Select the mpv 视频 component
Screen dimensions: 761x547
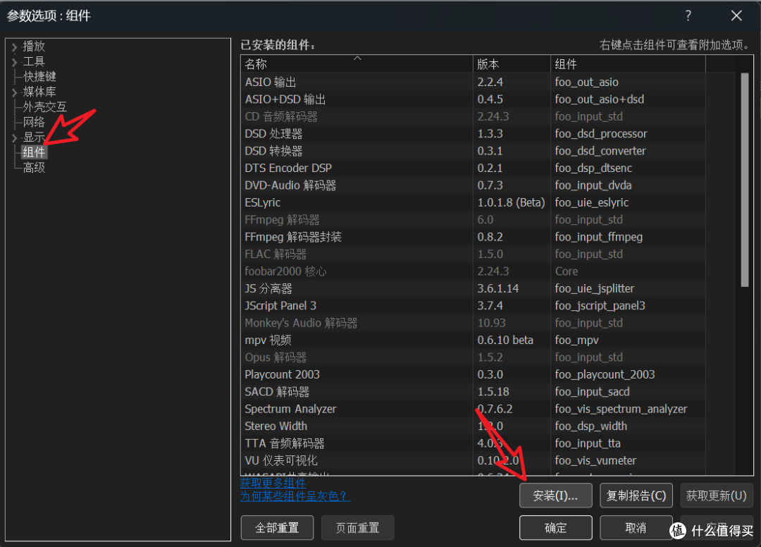tap(473, 340)
